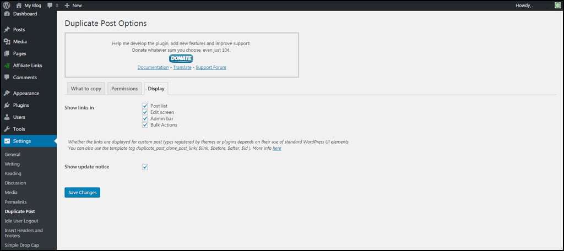Click the Tools wrench icon

[7, 129]
